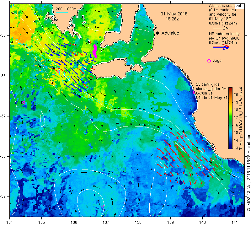Click the magenta glider track near 136.6
Viewport: 251px width, 226px height.
click(95, 51)
